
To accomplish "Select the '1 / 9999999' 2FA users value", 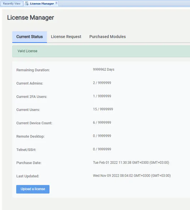I will pos(102,96).
